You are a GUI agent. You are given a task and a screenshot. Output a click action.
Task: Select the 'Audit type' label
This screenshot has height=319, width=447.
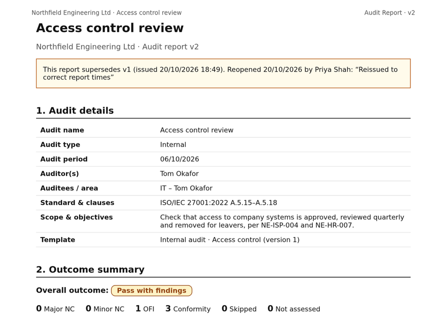tap(60, 144)
